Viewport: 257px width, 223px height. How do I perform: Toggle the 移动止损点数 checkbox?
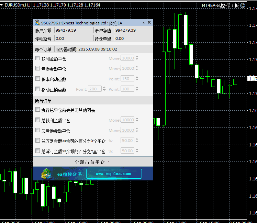(x=38, y=89)
